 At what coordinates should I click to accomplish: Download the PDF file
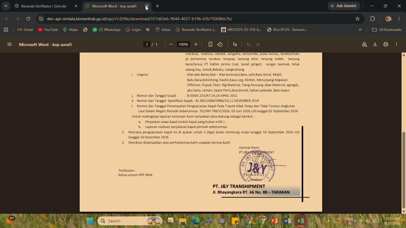pos(375,44)
